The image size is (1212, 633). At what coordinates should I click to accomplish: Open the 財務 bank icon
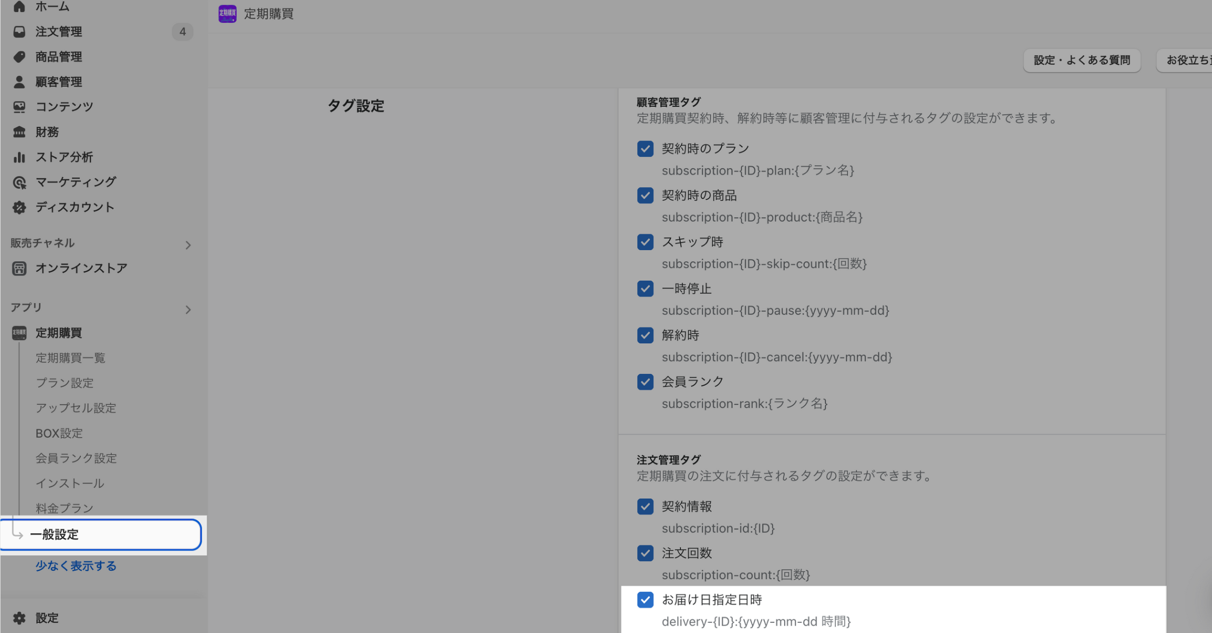tap(19, 132)
